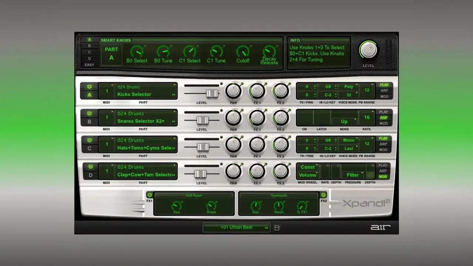473x266 pixels.
Task: Click part D LEVEL fader handle
Action: point(201,174)
